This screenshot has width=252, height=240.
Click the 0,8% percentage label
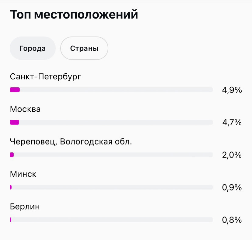coord(232,220)
